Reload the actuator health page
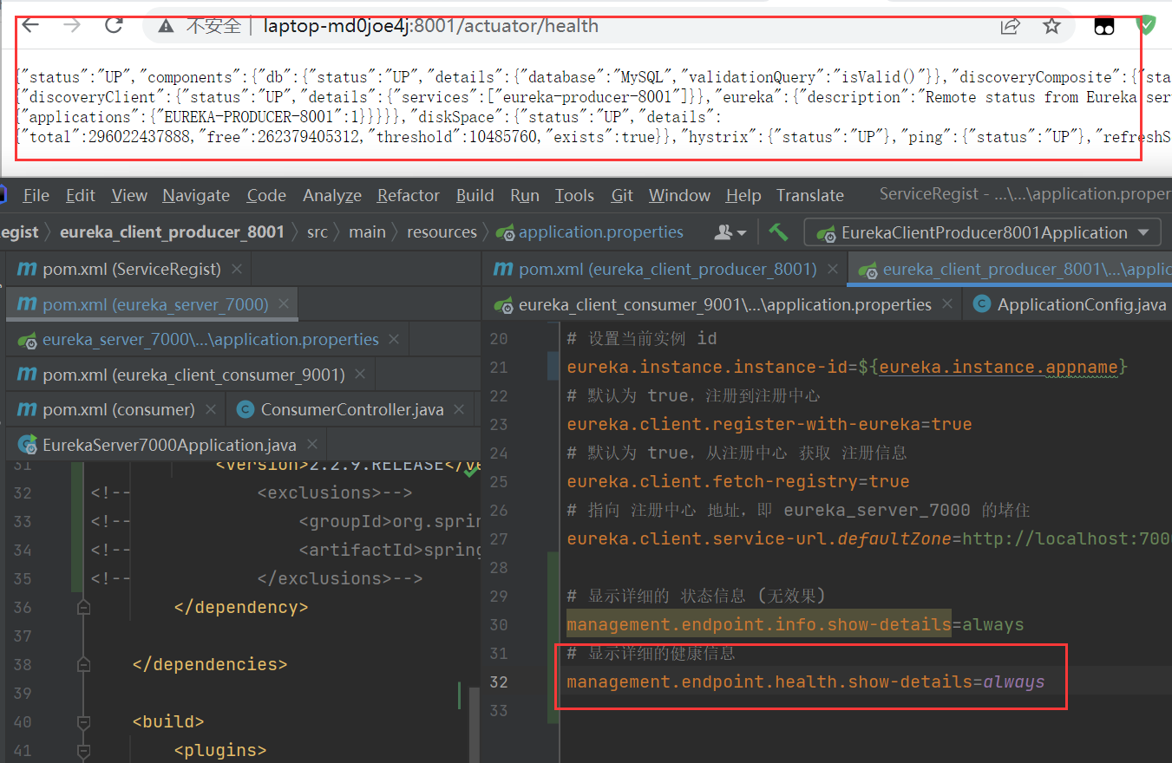1172x763 pixels. [114, 25]
